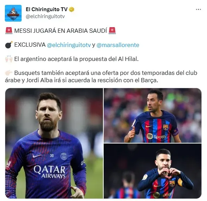The height and width of the screenshot is (201, 207).
Task: Click the Qatar Airways logo on shirt
Action: (49, 172)
